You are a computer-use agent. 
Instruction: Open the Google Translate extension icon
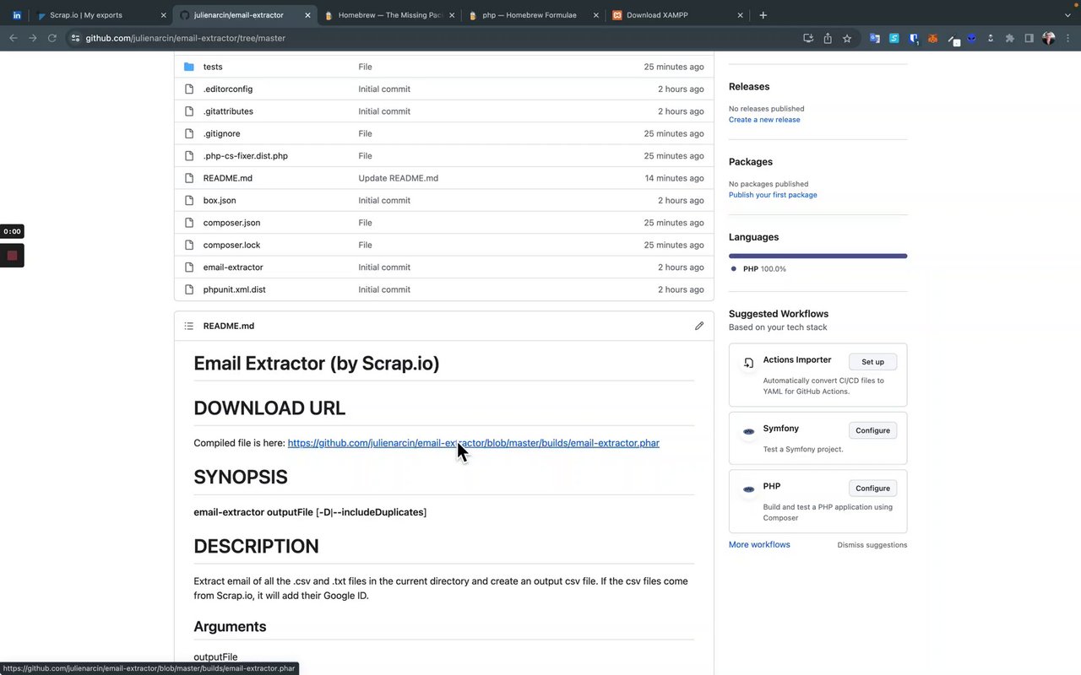click(875, 38)
